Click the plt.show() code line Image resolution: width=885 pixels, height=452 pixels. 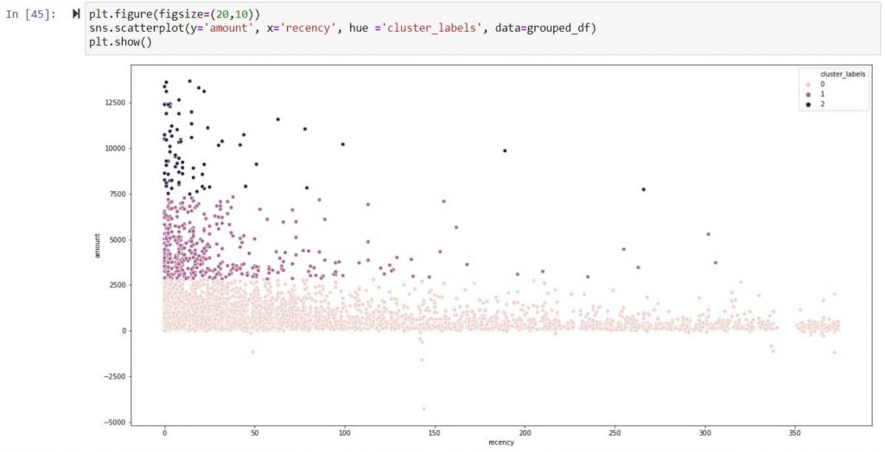[x=120, y=41]
